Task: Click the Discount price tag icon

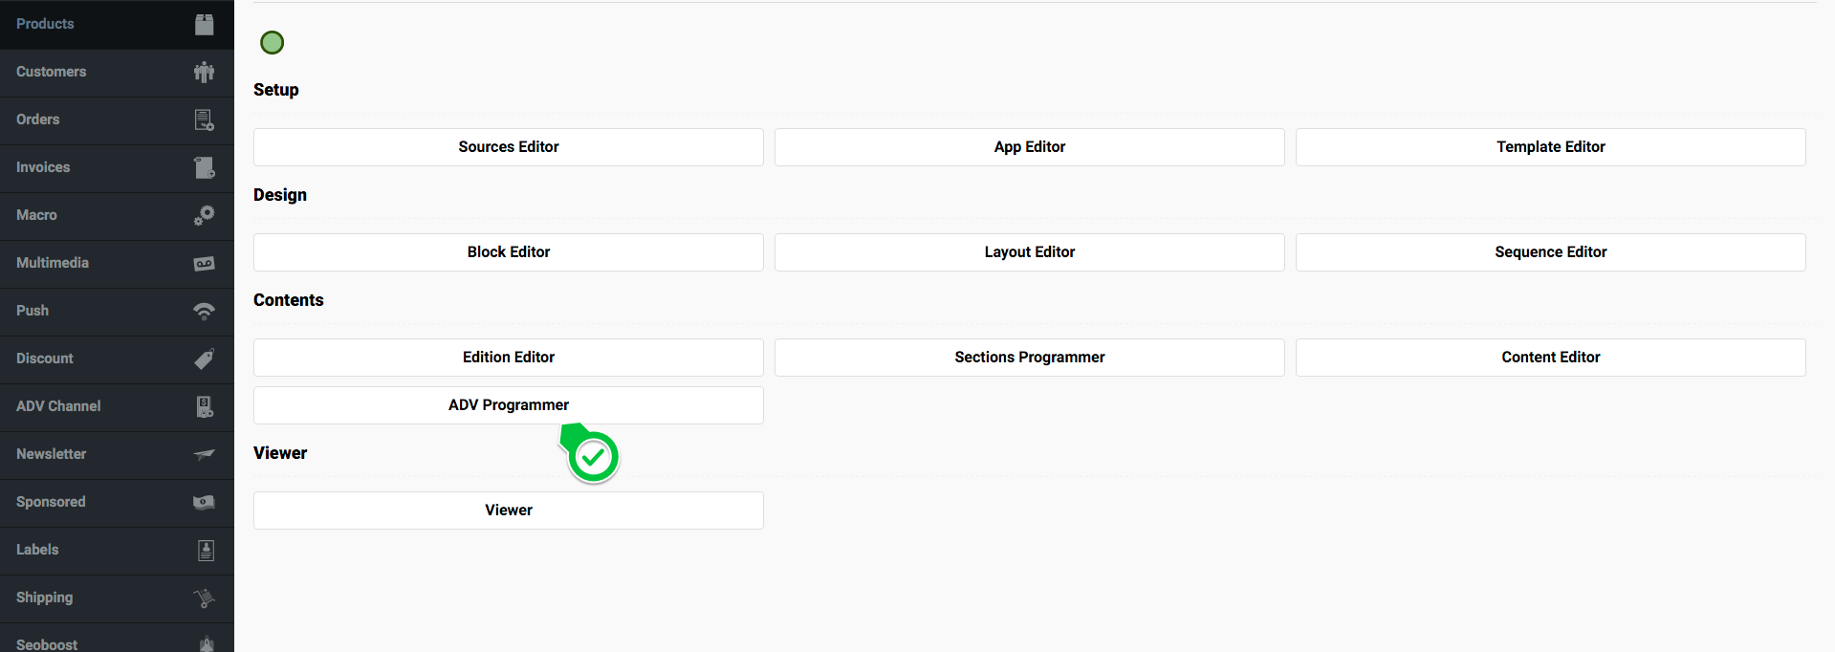Action: click(204, 359)
